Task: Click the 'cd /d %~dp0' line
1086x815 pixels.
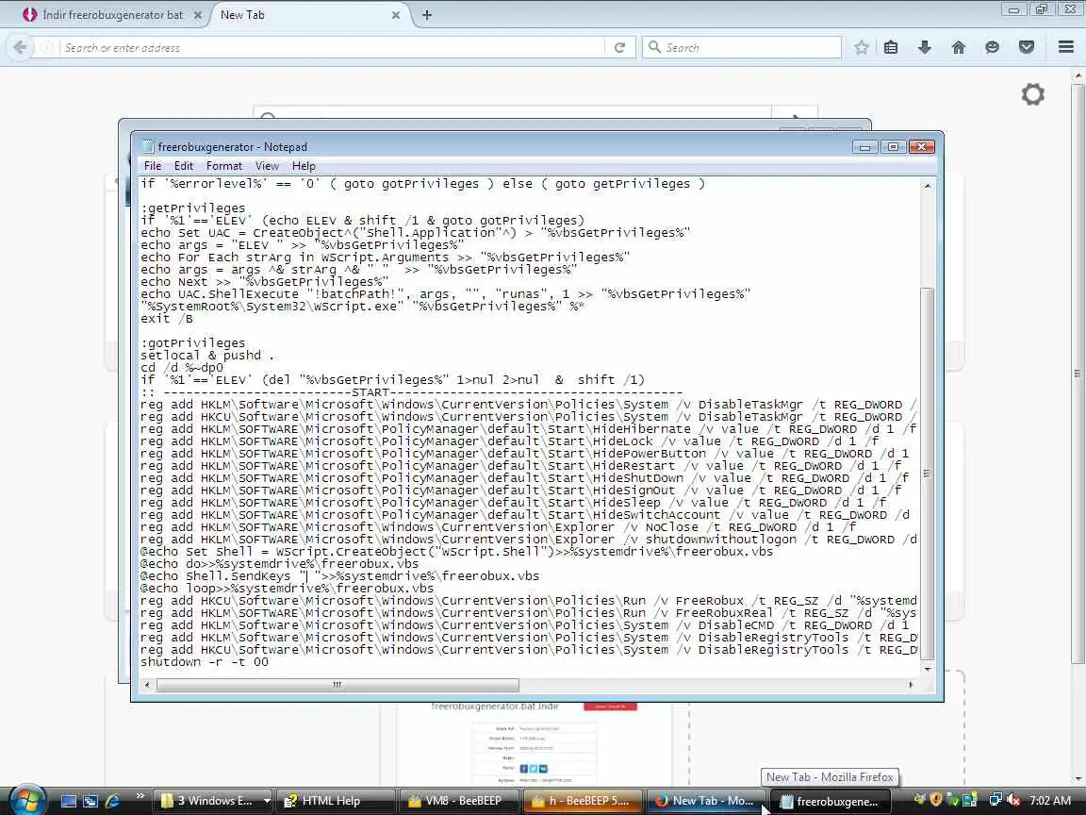Action: (x=182, y=368)
